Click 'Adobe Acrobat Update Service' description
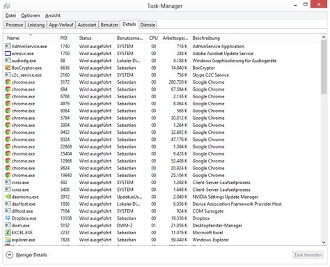The height and width of the screenshot is (267, 330). pos(223,54)
